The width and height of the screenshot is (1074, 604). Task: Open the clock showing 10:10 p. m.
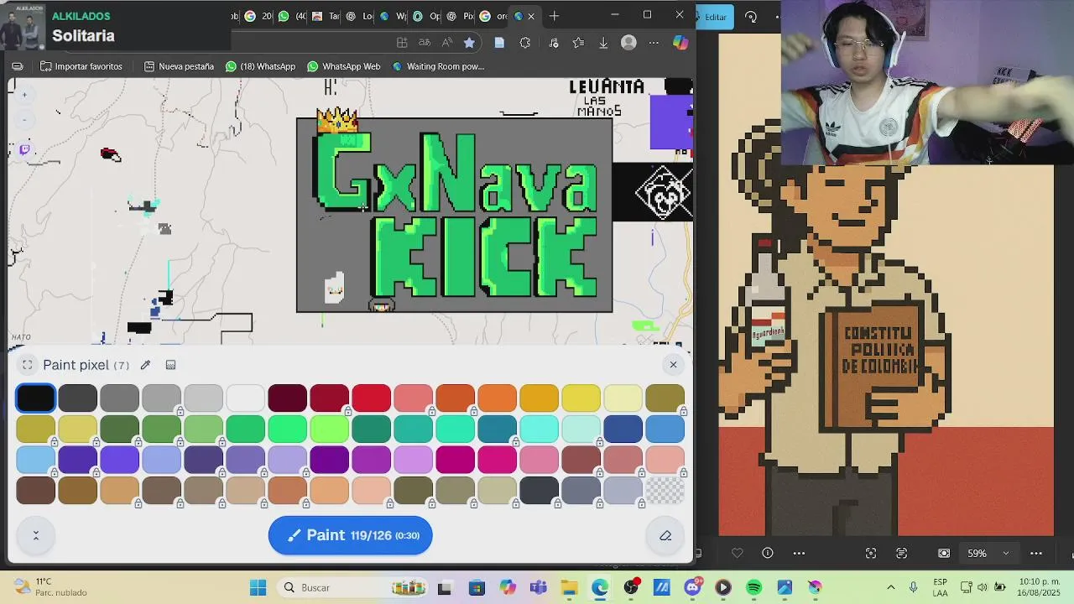pos(1039,587)
